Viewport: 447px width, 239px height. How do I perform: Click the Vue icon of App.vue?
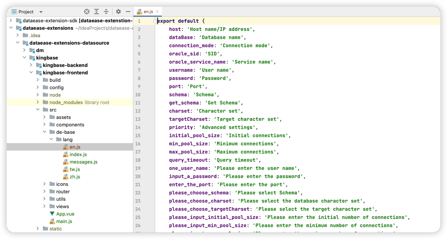tap(52, 214)
